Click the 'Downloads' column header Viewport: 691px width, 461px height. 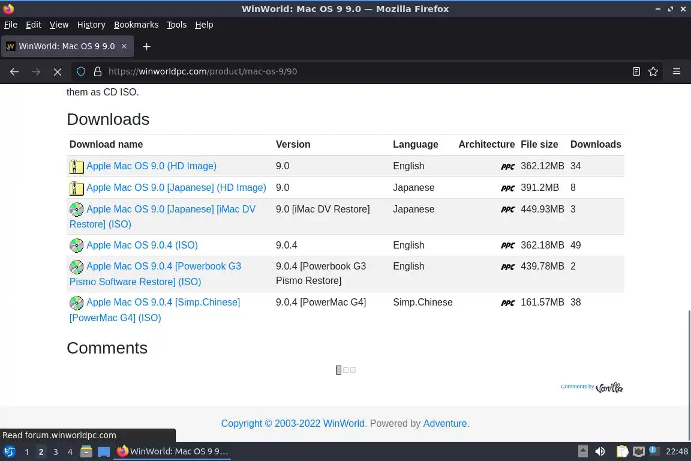pos(596,144)
